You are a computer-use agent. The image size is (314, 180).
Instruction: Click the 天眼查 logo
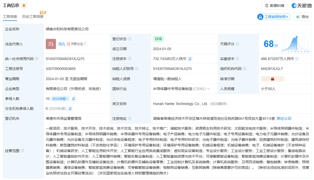click(x=301, y=6)
